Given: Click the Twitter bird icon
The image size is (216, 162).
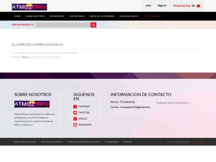Looking at the screenshot, I should pyautogui.click(x=75, y=112).
